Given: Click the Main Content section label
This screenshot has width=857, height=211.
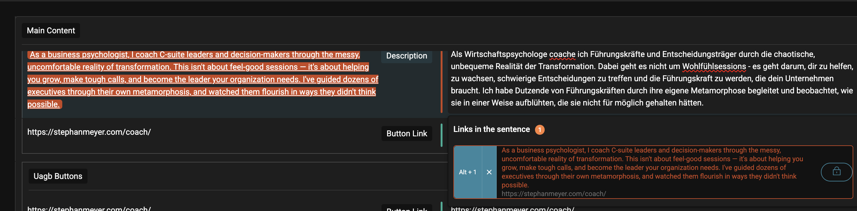Looking at the screenshot, I should pyautogui.click(x=50, y=30).
